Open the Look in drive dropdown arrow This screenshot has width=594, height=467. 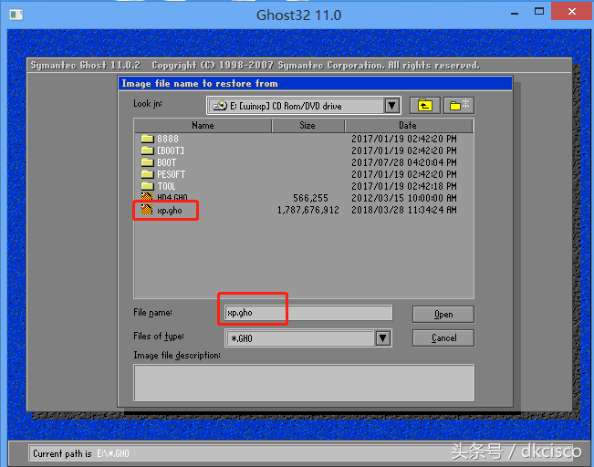(x=392, y=106)
